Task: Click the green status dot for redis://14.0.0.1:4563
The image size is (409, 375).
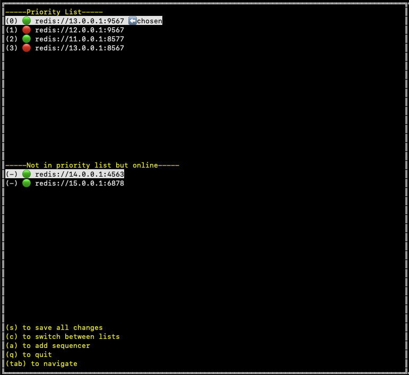Action: point(27,174)
